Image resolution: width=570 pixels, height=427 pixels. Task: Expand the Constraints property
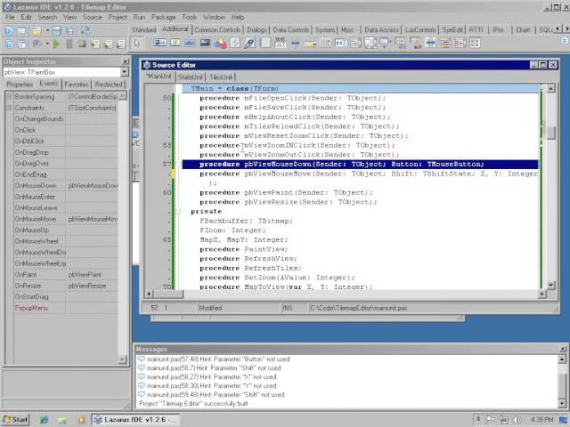[10, 108]
